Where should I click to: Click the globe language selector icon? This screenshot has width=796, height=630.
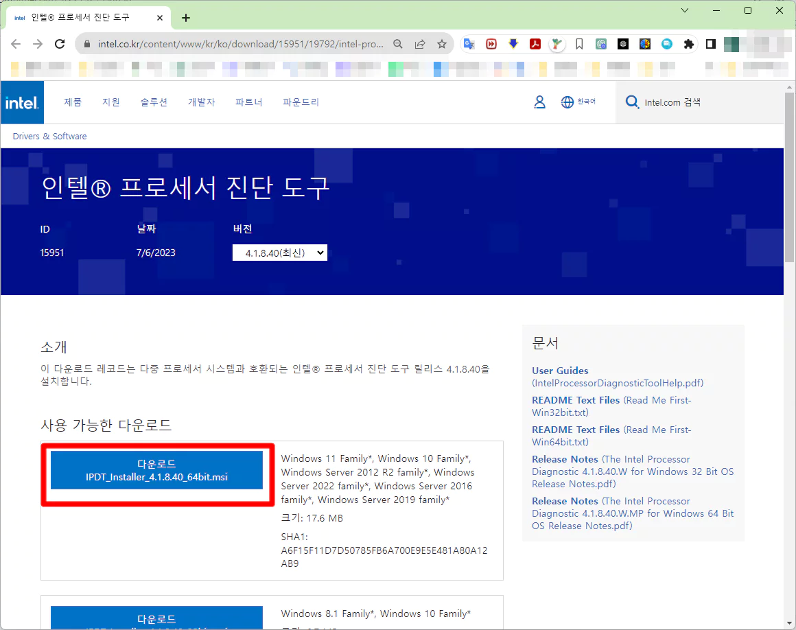(x=567, y=102)
